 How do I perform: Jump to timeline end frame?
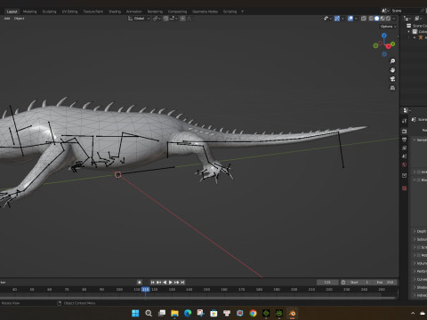tap(182, 283)
